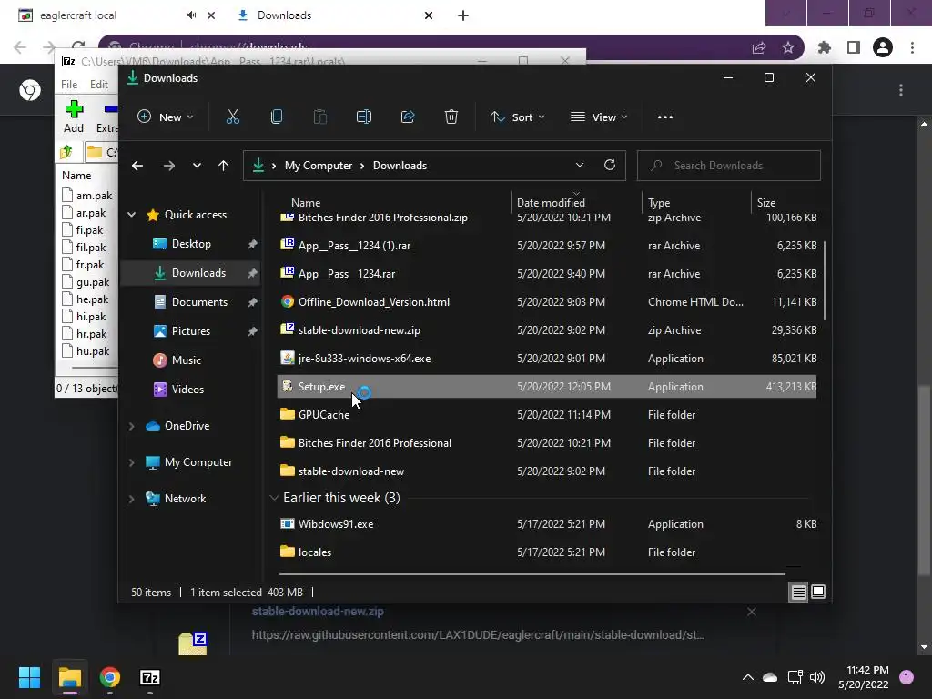This screenshot has height=699, width=932.
Task: Open the New dropdown in Explorer toolbar
Action: [x=166, y=117]
